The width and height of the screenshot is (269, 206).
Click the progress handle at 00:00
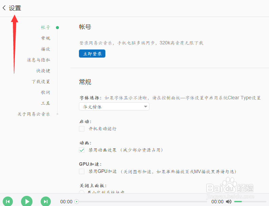pyautogui.click(x=77, y=202)
